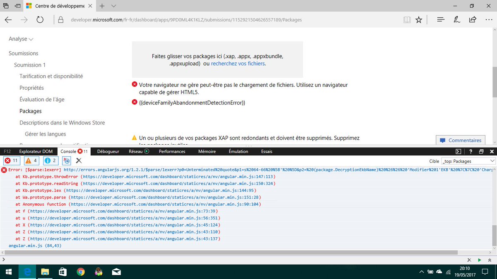Click the F12 label in dev tools
497x279 pixels.
point(8,151)
